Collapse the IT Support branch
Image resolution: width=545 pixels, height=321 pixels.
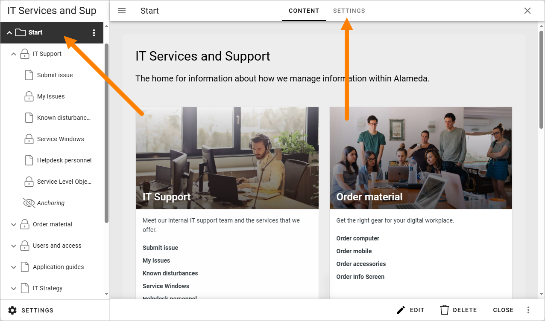click(x=14, y=54)
